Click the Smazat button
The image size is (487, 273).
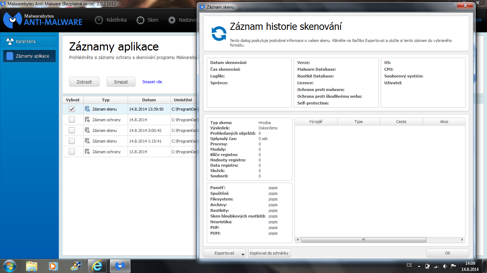(121, 82)
